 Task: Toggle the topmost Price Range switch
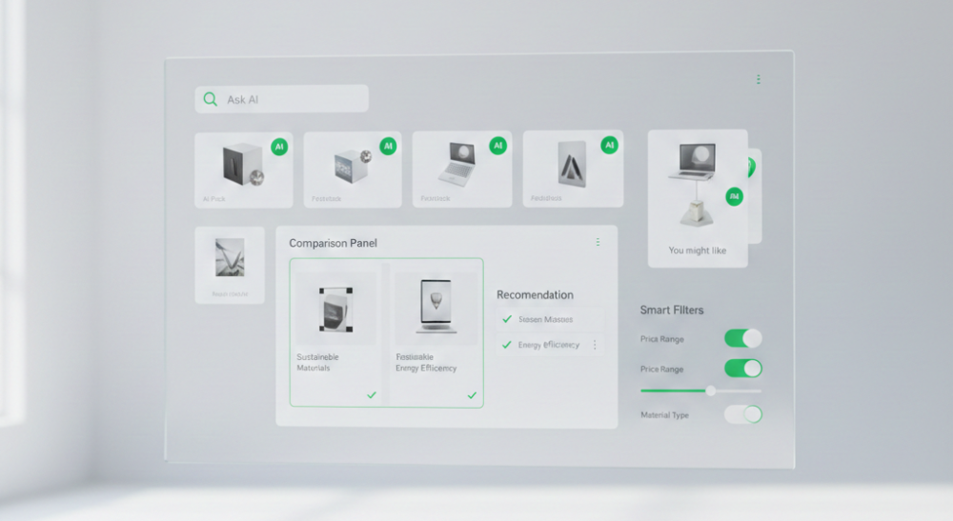(742, 338)
